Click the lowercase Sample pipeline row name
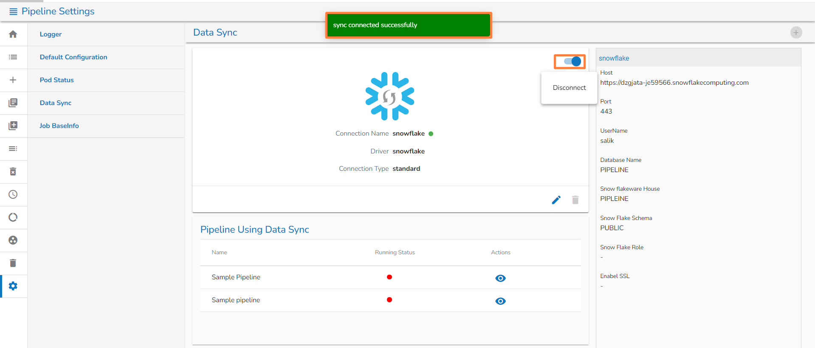This screenshot has height=348, width=815. 236,300
